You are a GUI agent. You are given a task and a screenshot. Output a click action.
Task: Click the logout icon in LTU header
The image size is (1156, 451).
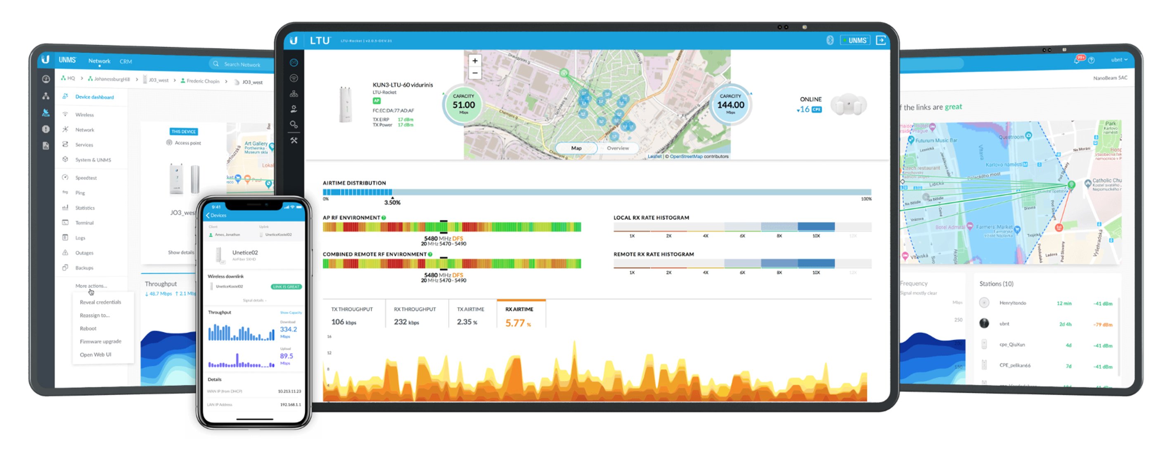tap(881, 40)
